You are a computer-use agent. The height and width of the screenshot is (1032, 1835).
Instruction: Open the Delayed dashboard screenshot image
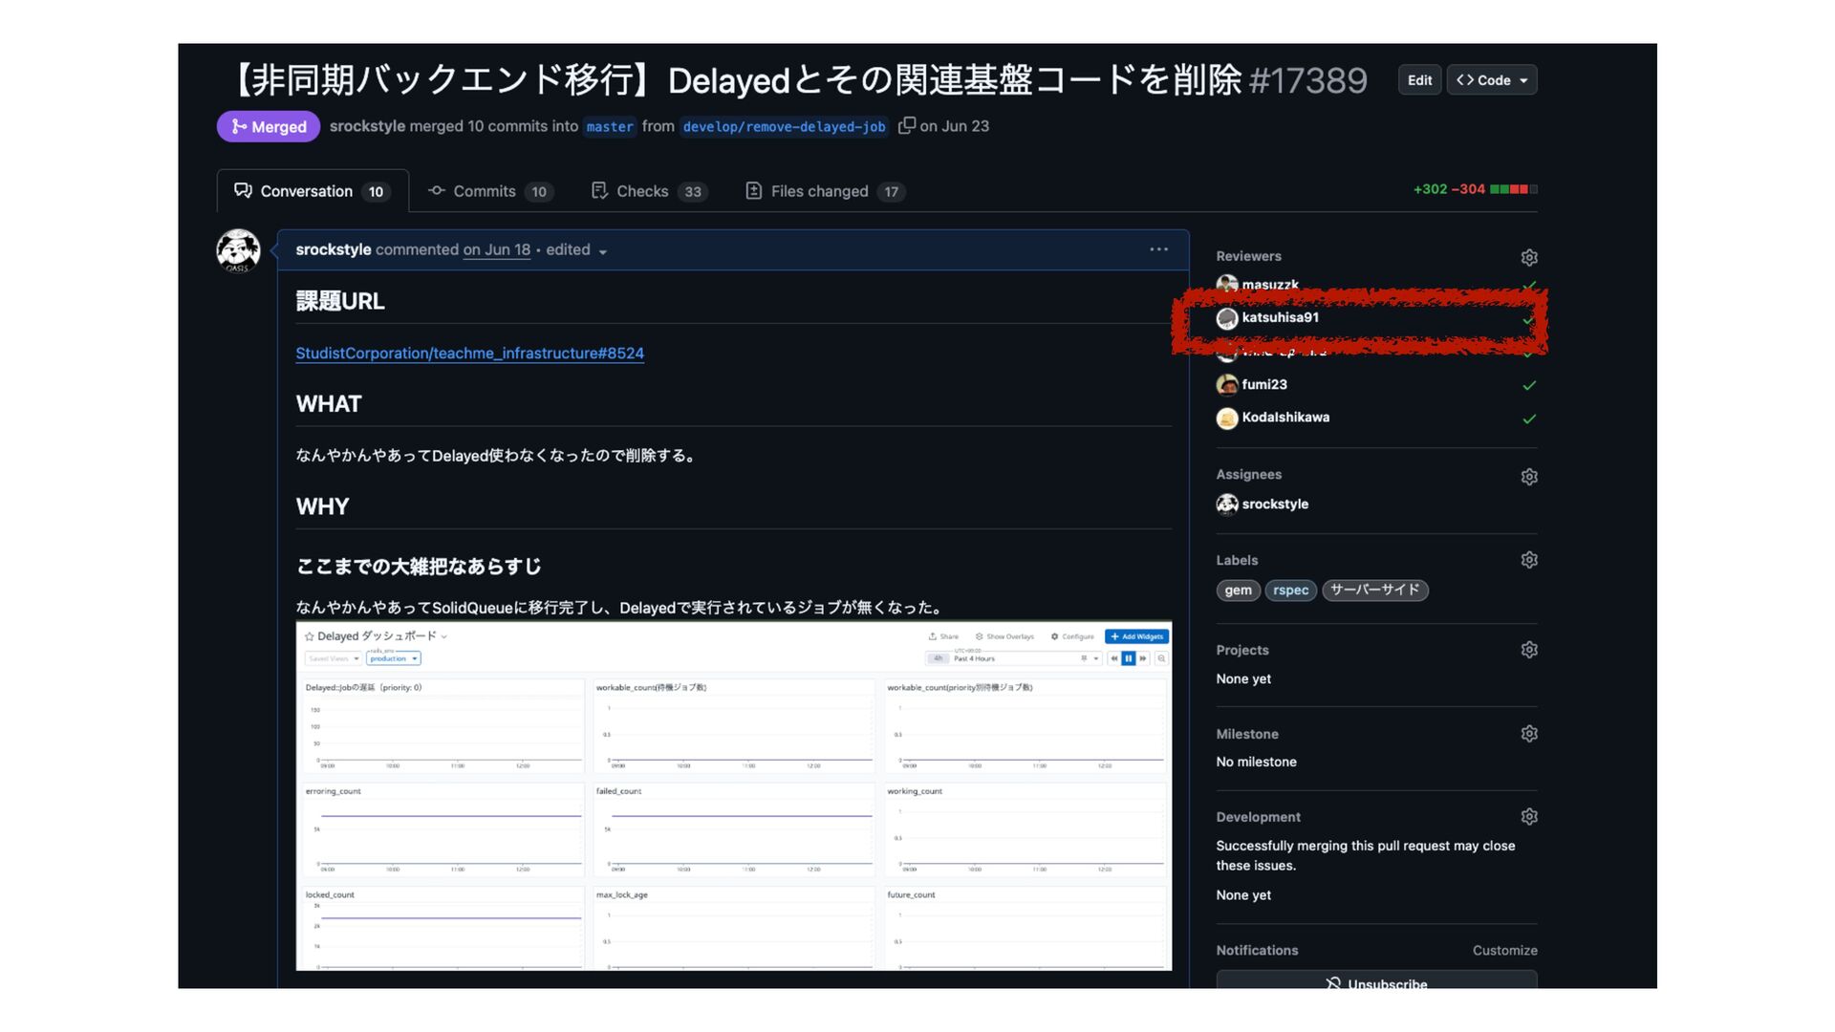[x=734, y=796]
